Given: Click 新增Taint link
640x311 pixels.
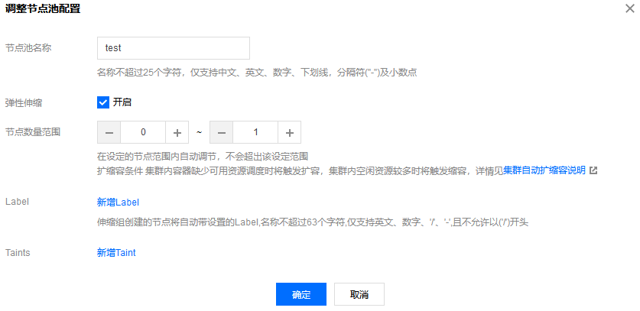Looking at the screenshot, I should pyautogui.click(x=116, y=253).
